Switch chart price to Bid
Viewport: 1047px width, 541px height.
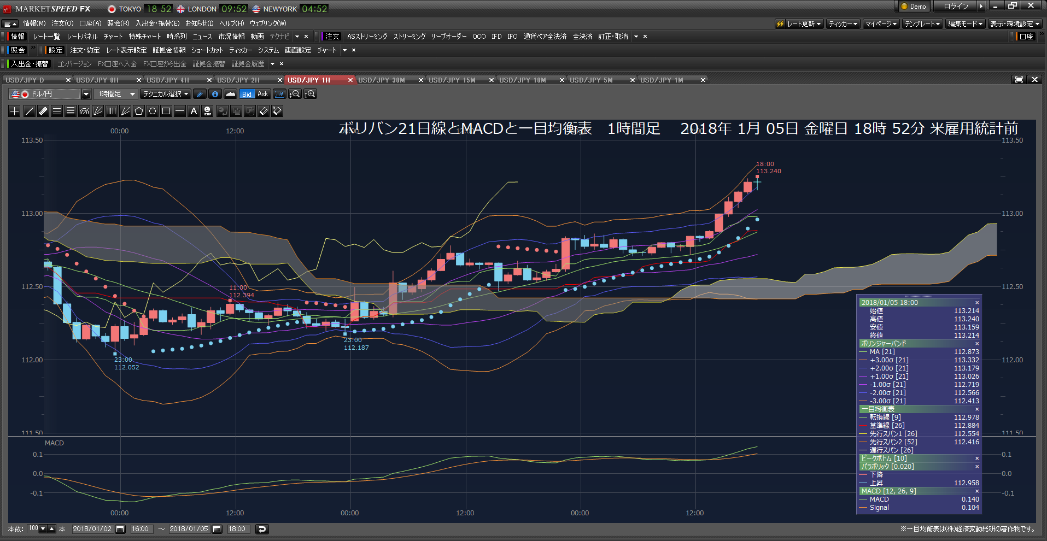point(247,94)
